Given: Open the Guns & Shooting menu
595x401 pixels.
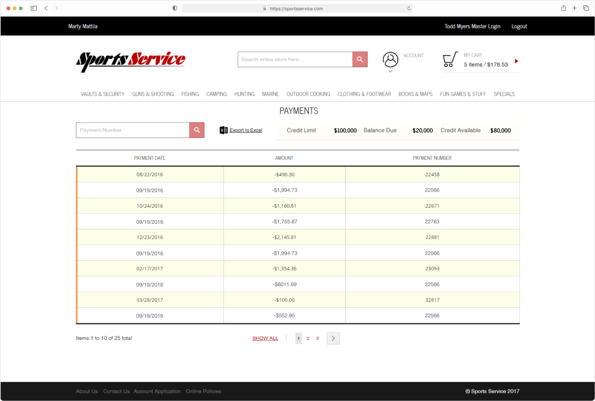Looking at the screenshot, I should pos(153,94).
